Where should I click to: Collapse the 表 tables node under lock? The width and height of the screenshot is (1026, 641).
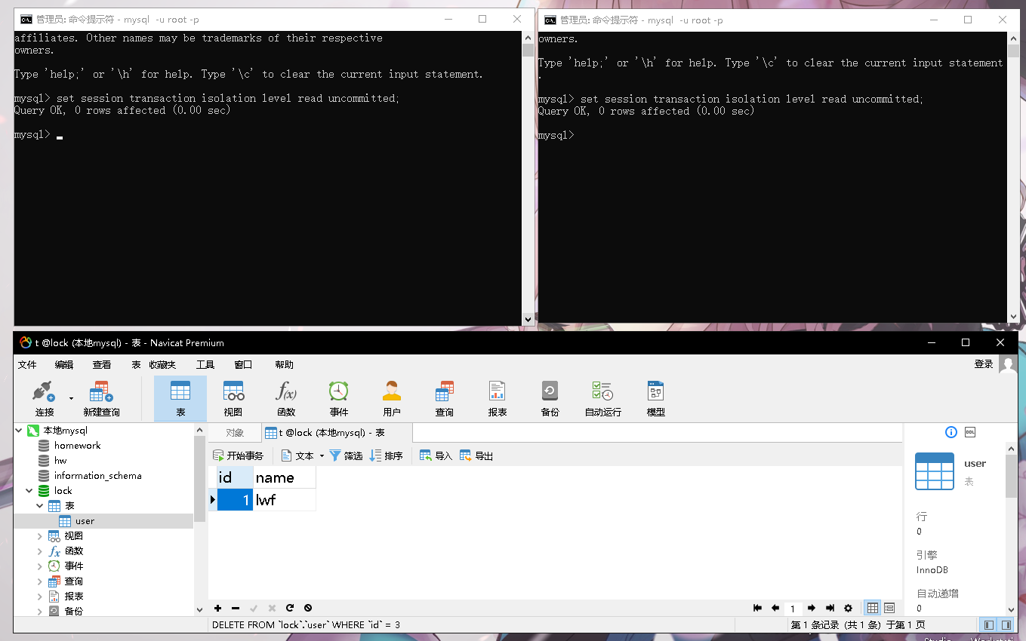pyautogui.click(x=40, y=506)
